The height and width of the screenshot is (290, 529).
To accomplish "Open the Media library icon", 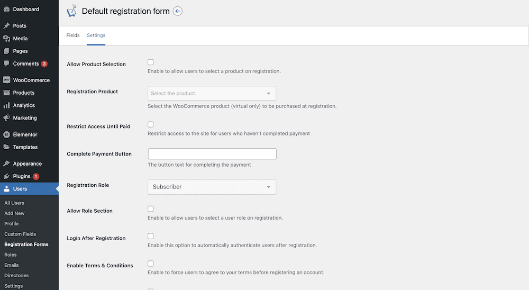I will (6, 39).
